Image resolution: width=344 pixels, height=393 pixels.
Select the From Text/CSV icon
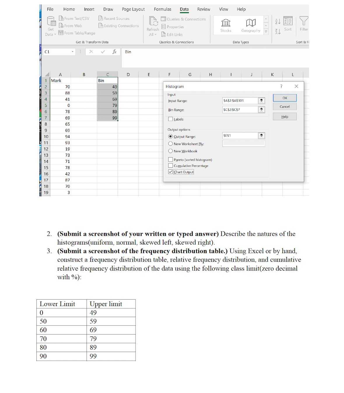tap(61, 18)
